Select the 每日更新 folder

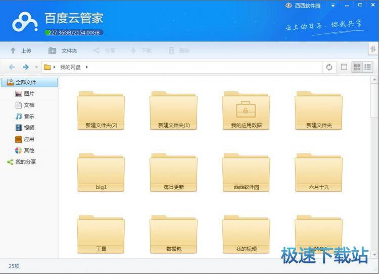(173, 173)
